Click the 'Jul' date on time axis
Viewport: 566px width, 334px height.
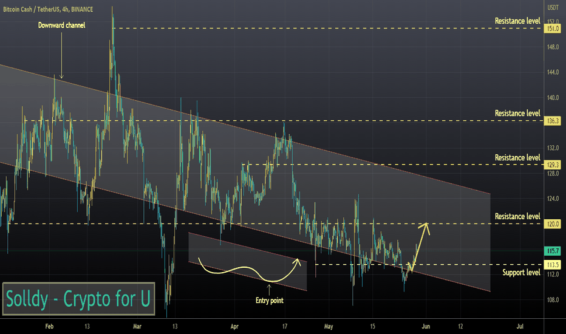click(x=520, y=327)
